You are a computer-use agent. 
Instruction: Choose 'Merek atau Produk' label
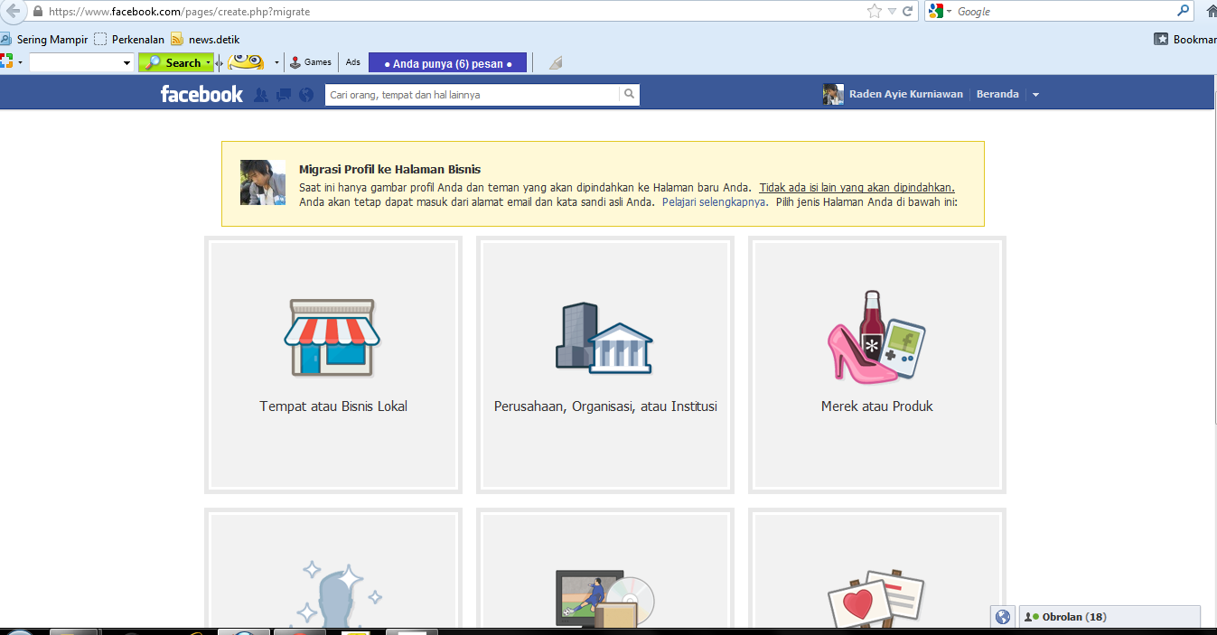pyautogui.click(x=877, y=406)
